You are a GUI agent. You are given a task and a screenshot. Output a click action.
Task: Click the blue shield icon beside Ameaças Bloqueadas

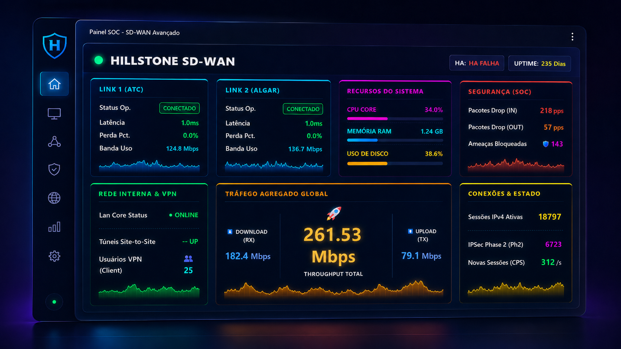tap(546, 144)
